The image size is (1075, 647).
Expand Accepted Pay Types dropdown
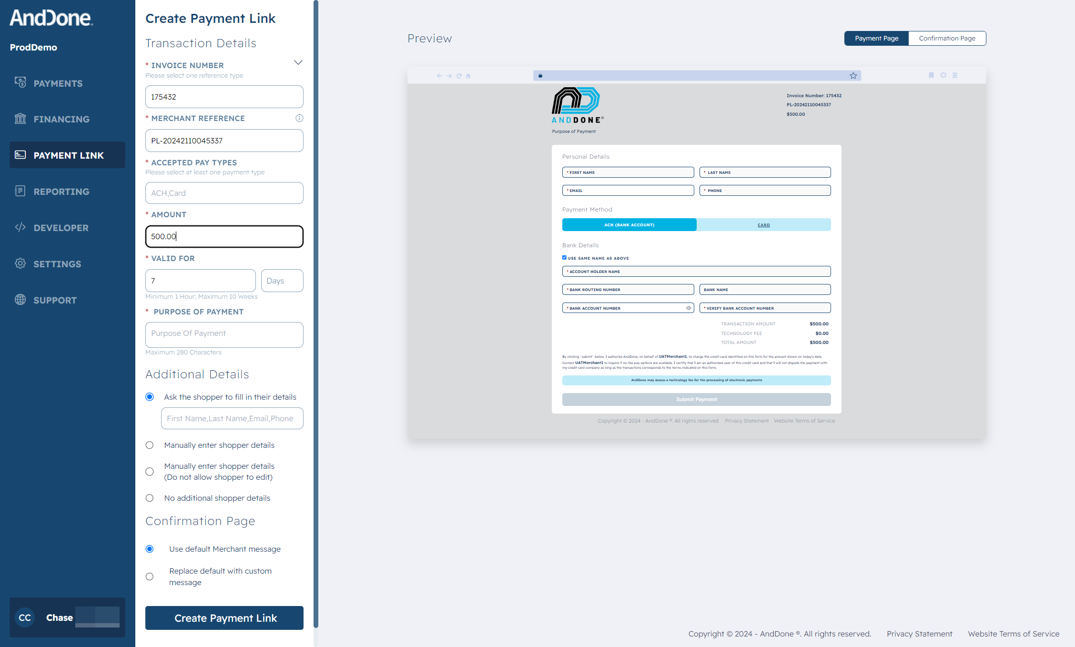(x=223, y=192)
